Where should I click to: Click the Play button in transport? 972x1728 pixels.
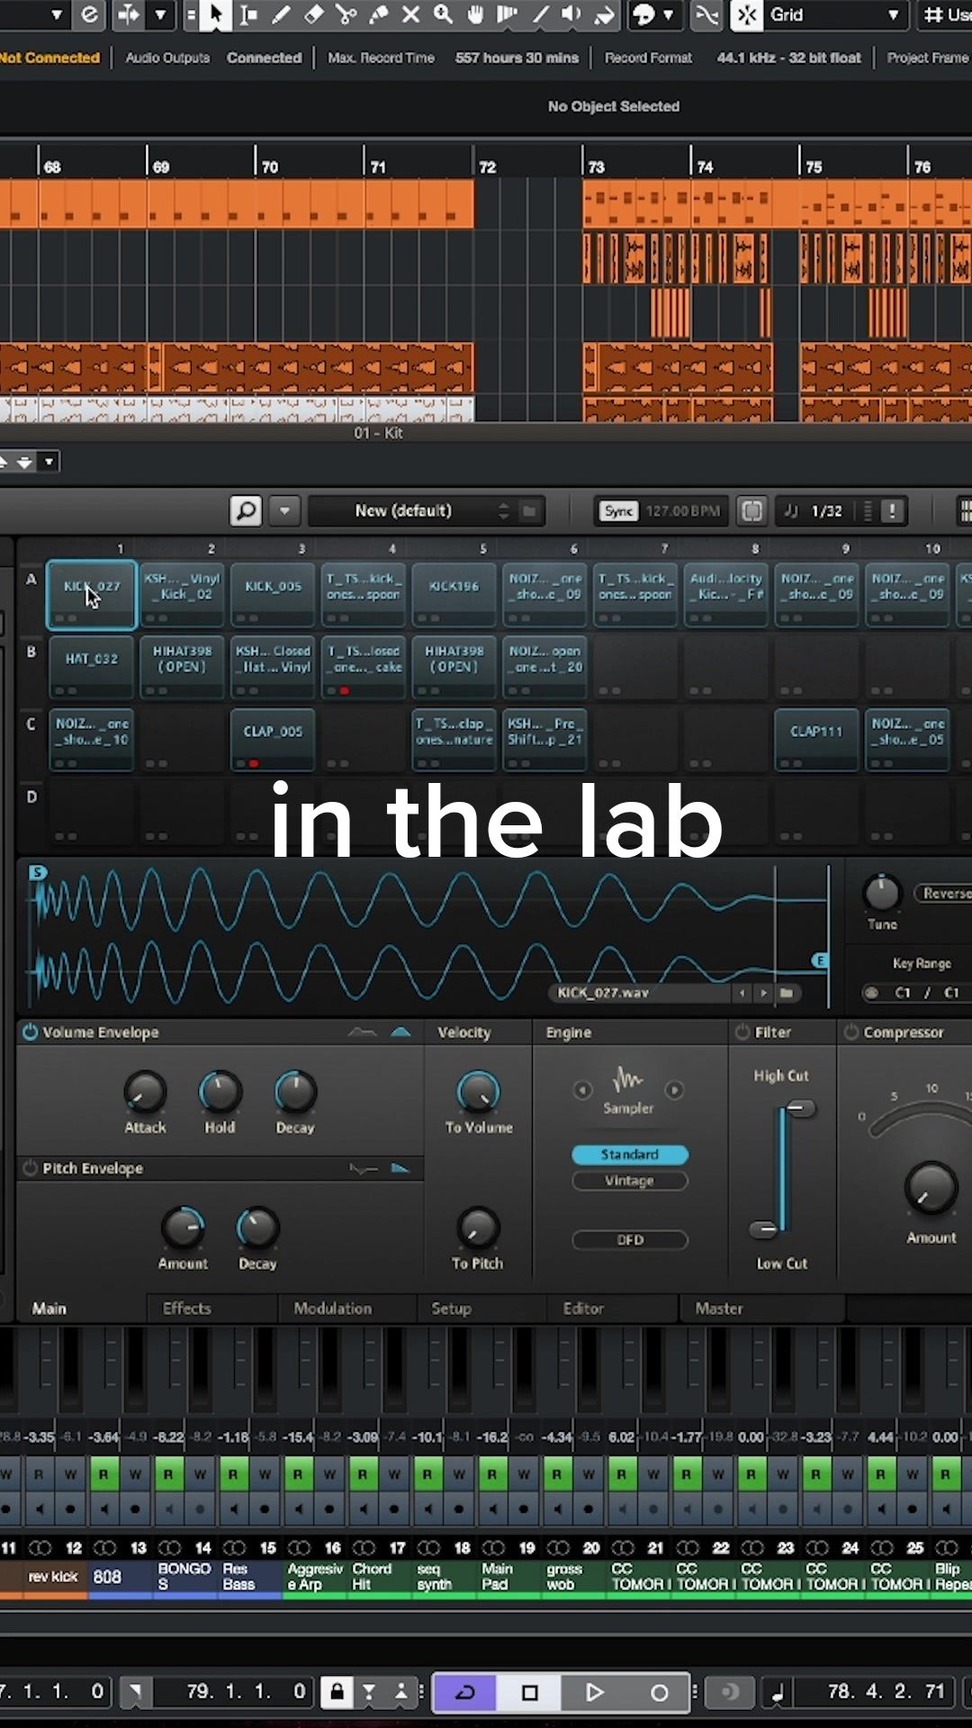tap(594, 1692)
